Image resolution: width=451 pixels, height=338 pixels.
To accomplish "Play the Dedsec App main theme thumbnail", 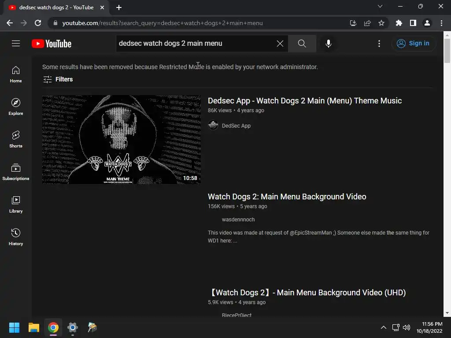I will [x=122, y=140].
